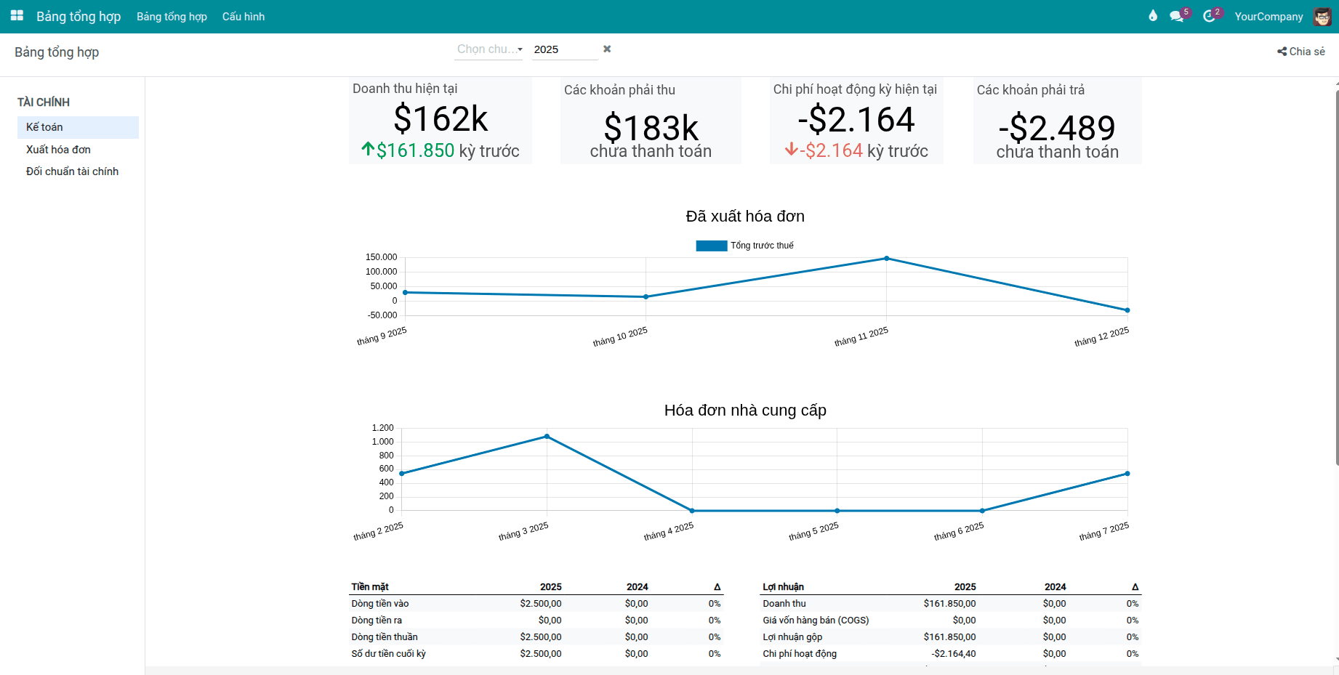Select the Bảng tổng hợp menu item
This screenshot has height=675, width=1339.
171,16
